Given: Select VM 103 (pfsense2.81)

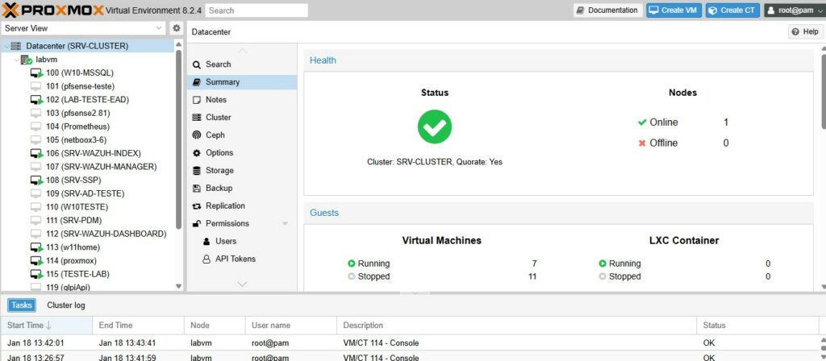Looking at the screenshot, I should point(78,113).
